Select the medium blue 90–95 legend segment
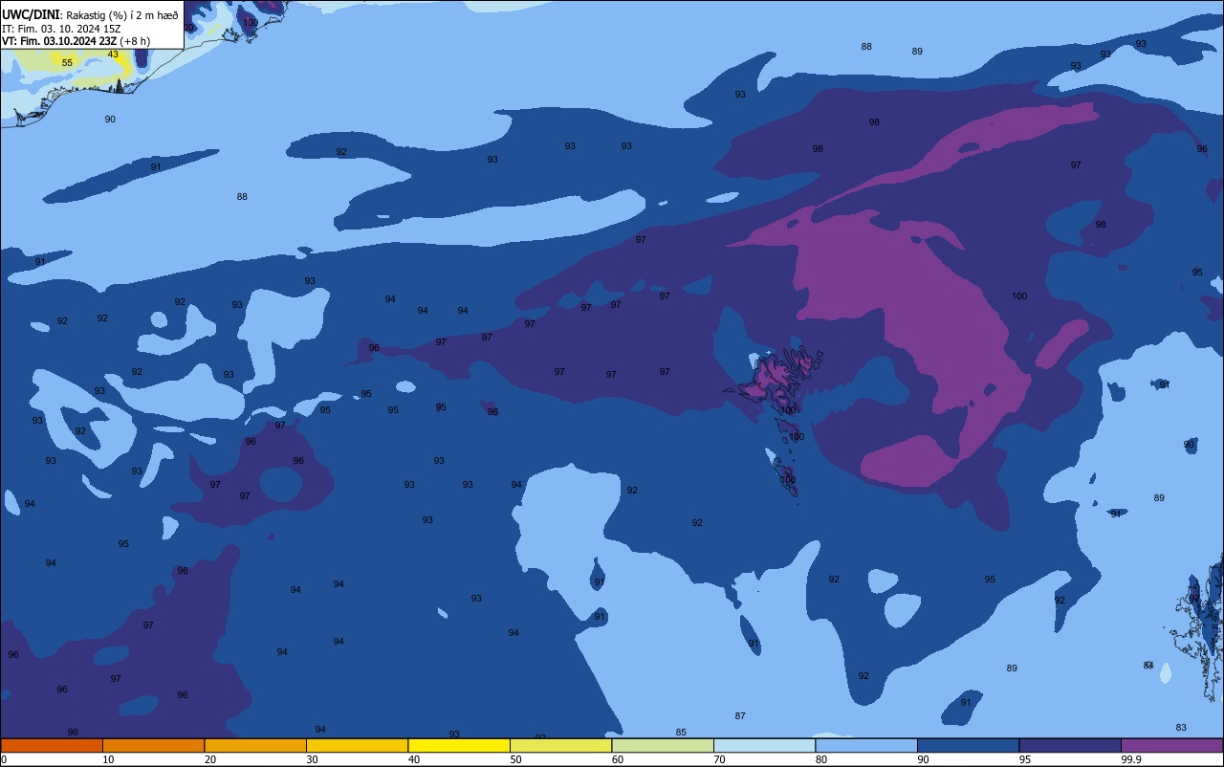Viewport: 1224px width, 767px height. (968, 745)
